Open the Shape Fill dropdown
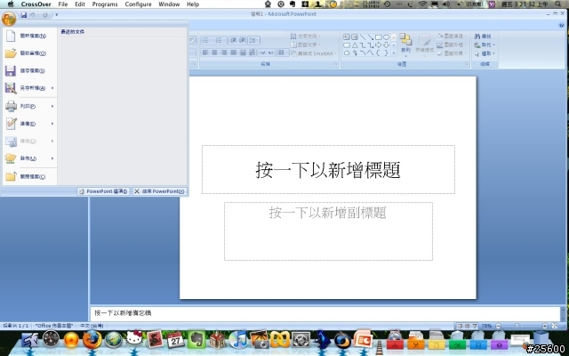This screenshot has width=569, height=356. point(452,36)
